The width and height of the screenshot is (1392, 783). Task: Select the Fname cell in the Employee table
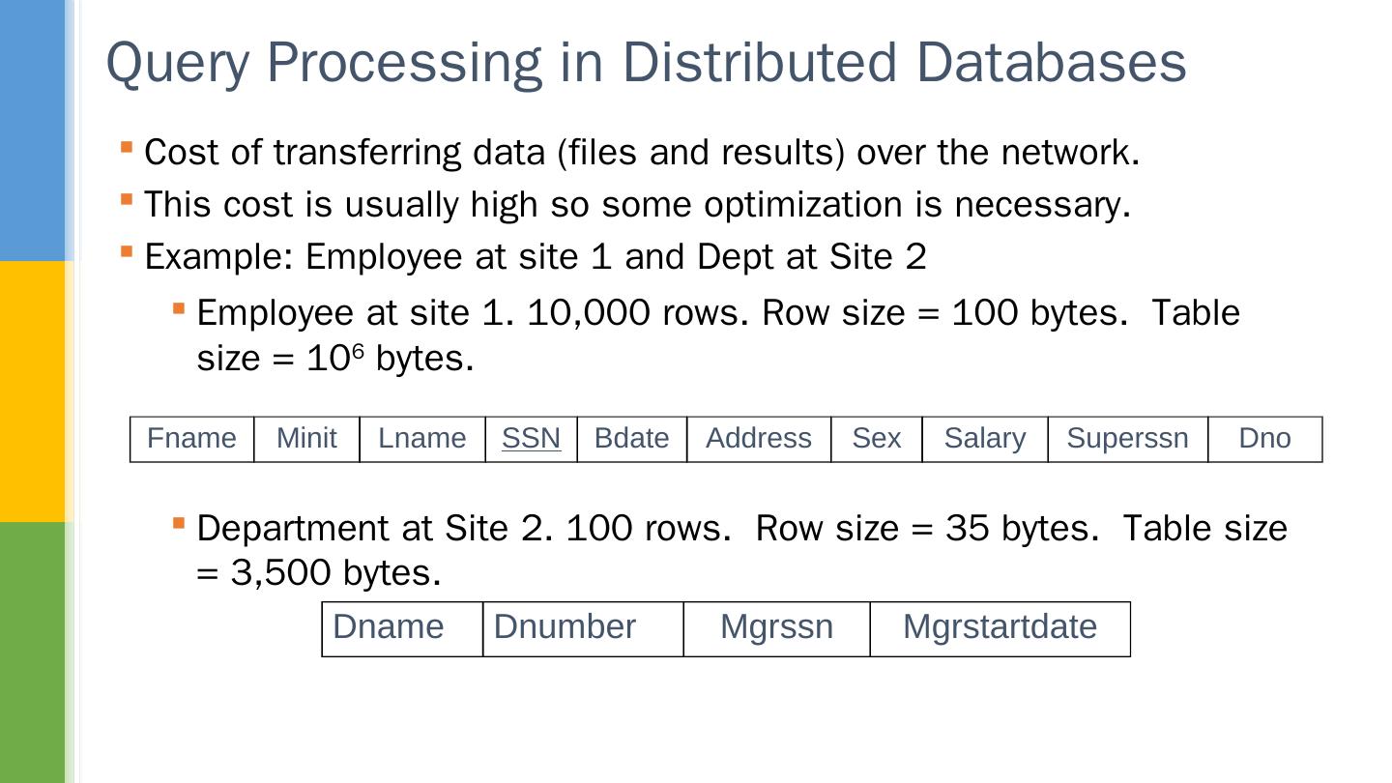pyautogui.click(x=191, y=439)
